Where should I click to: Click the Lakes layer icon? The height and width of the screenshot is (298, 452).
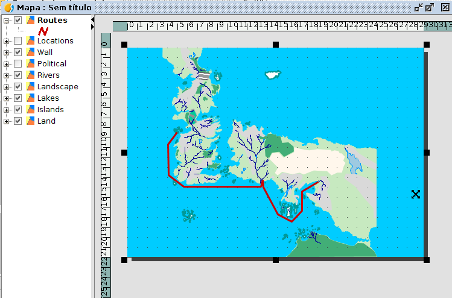(30, 98)
